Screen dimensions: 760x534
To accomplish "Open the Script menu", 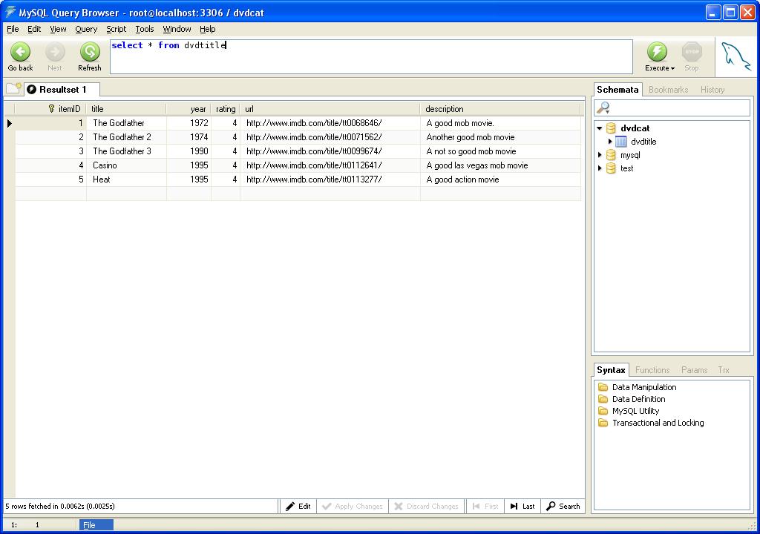I will click(x=117, y=29).
